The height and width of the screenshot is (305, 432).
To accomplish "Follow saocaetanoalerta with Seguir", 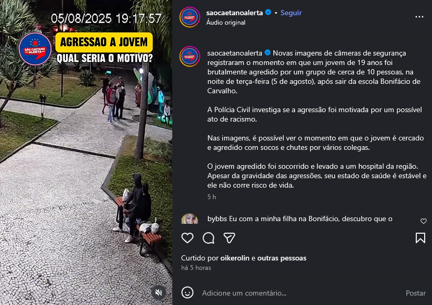I will (x=291, y=13).
